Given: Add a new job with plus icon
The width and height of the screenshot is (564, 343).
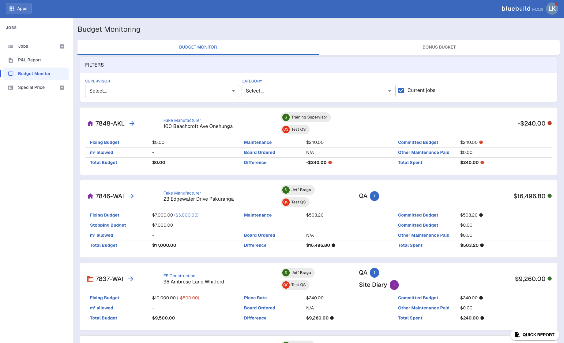Looking at the screenshot, I should (x=62, y=46).
